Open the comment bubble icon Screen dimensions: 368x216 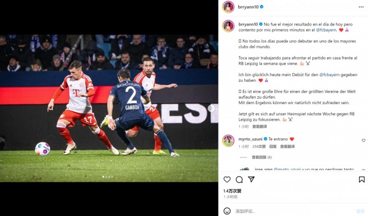click(x=239, y=180)
